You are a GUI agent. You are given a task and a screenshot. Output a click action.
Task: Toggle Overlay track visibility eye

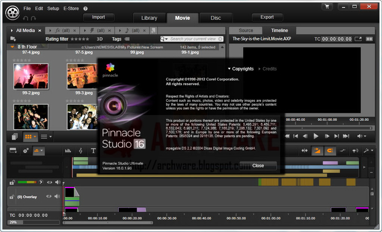coord(49,196)
